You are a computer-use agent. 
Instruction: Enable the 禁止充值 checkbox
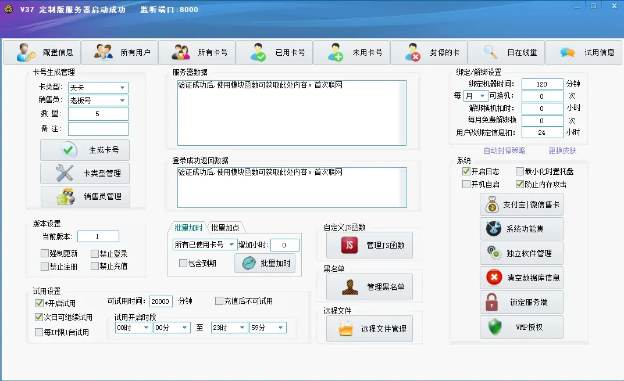coord(95,266)
